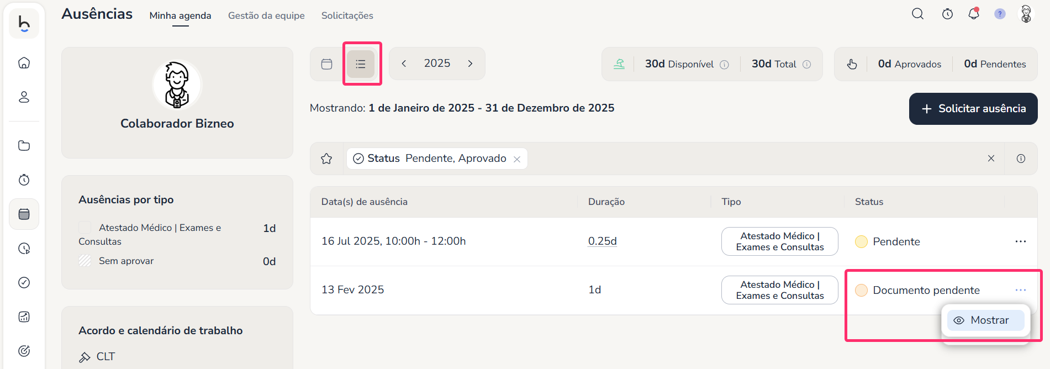Go to Home in sidebar

pyautogui.click(x=24, y=63)
